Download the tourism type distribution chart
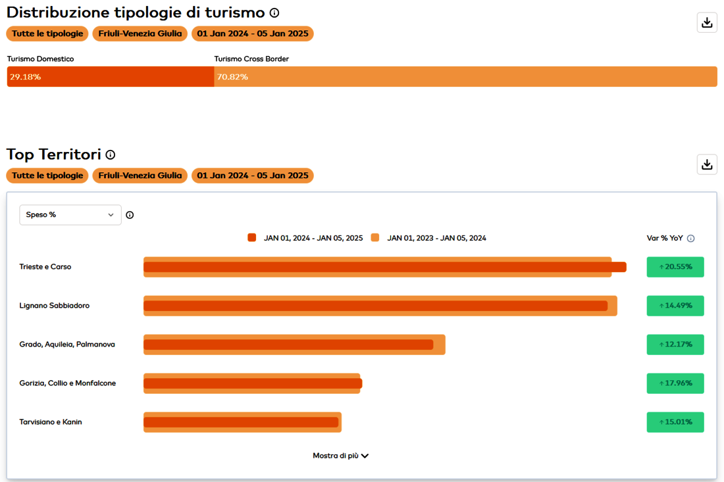This screenshot has width=724, height=482. click(x=707, y=22)
